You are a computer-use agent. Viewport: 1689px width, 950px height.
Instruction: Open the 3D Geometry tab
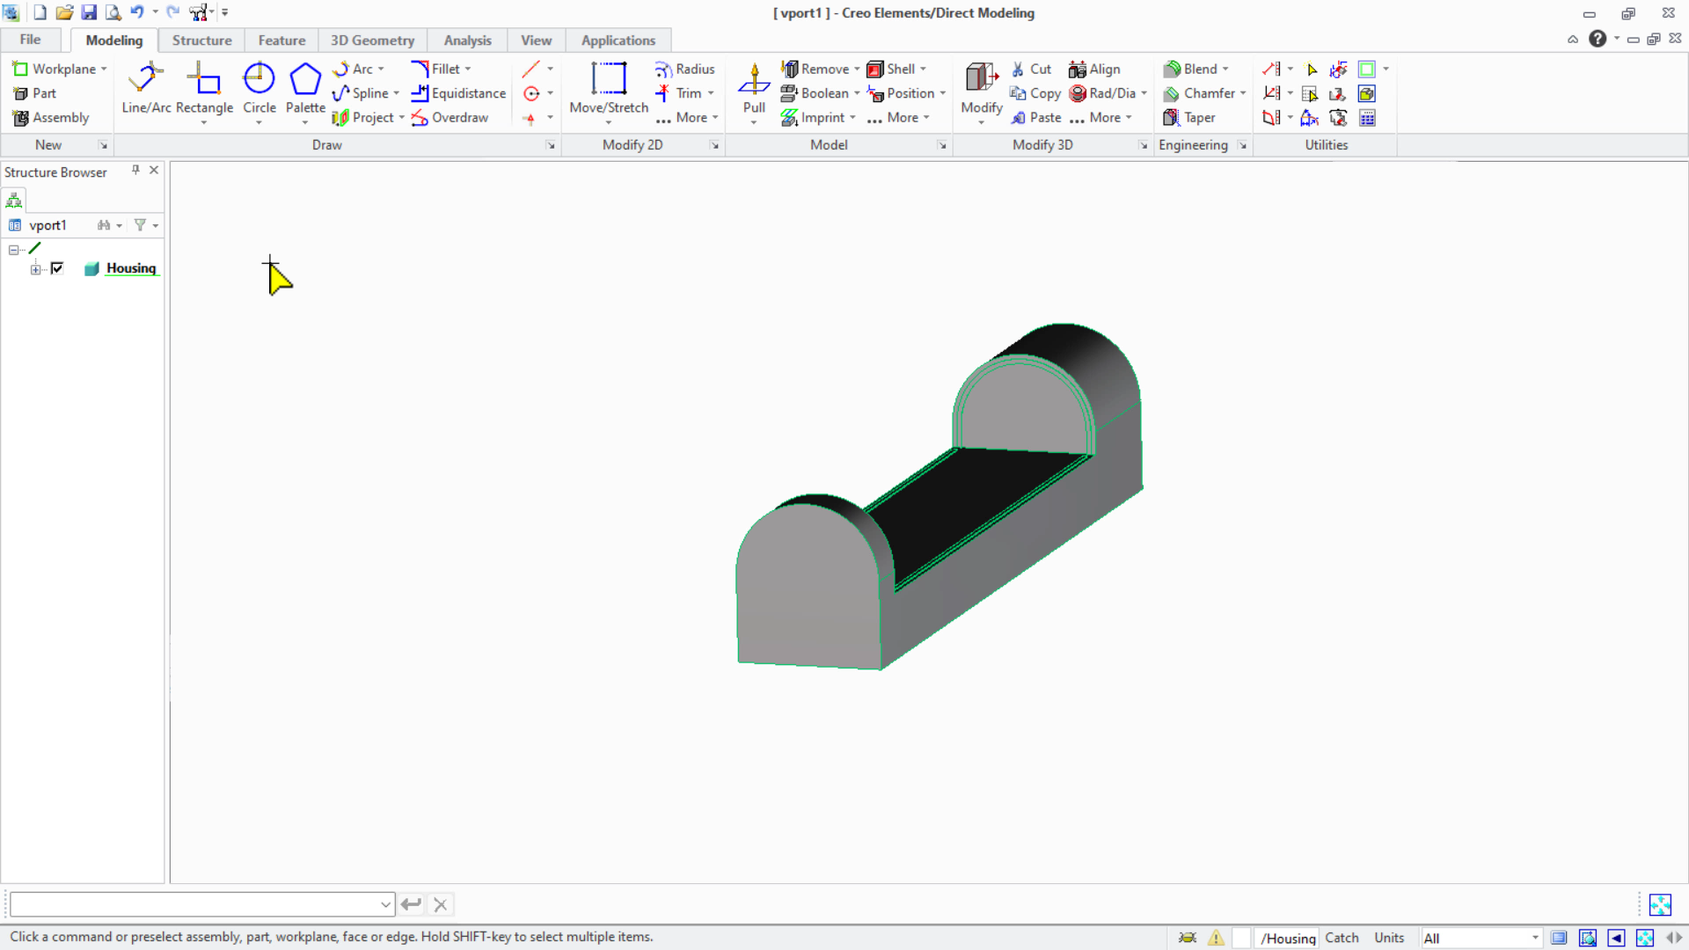372,40
